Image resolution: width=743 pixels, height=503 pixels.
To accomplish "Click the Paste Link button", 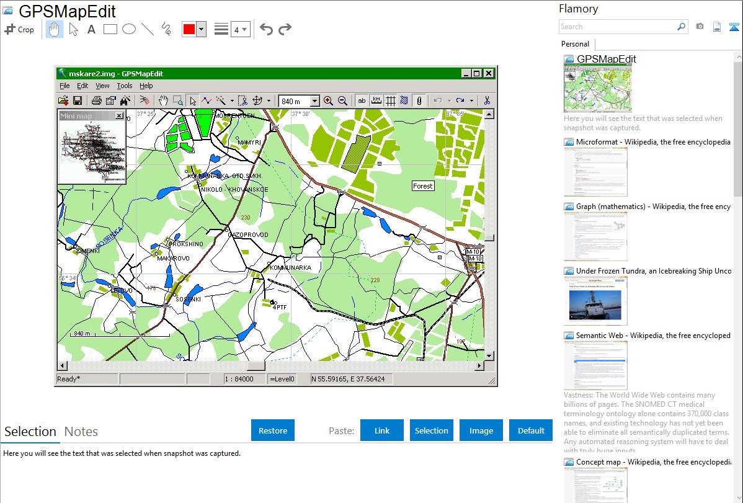I will click(x=382, y=430).
